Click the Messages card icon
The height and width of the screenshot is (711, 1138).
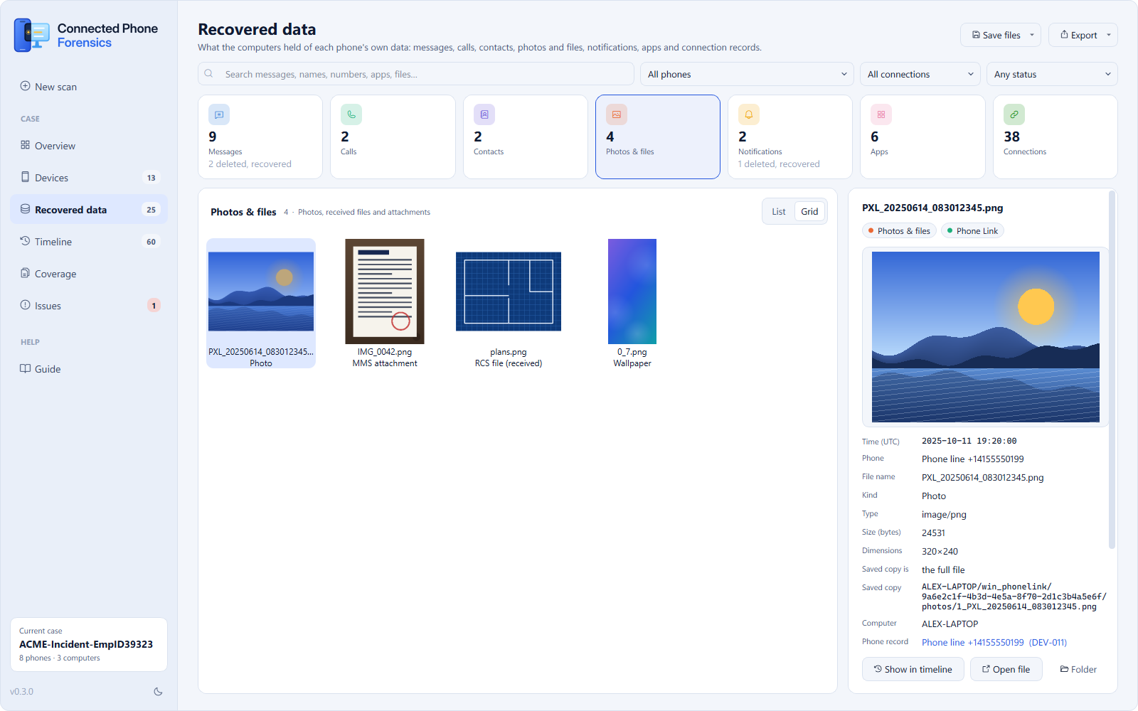coord(219,114)
